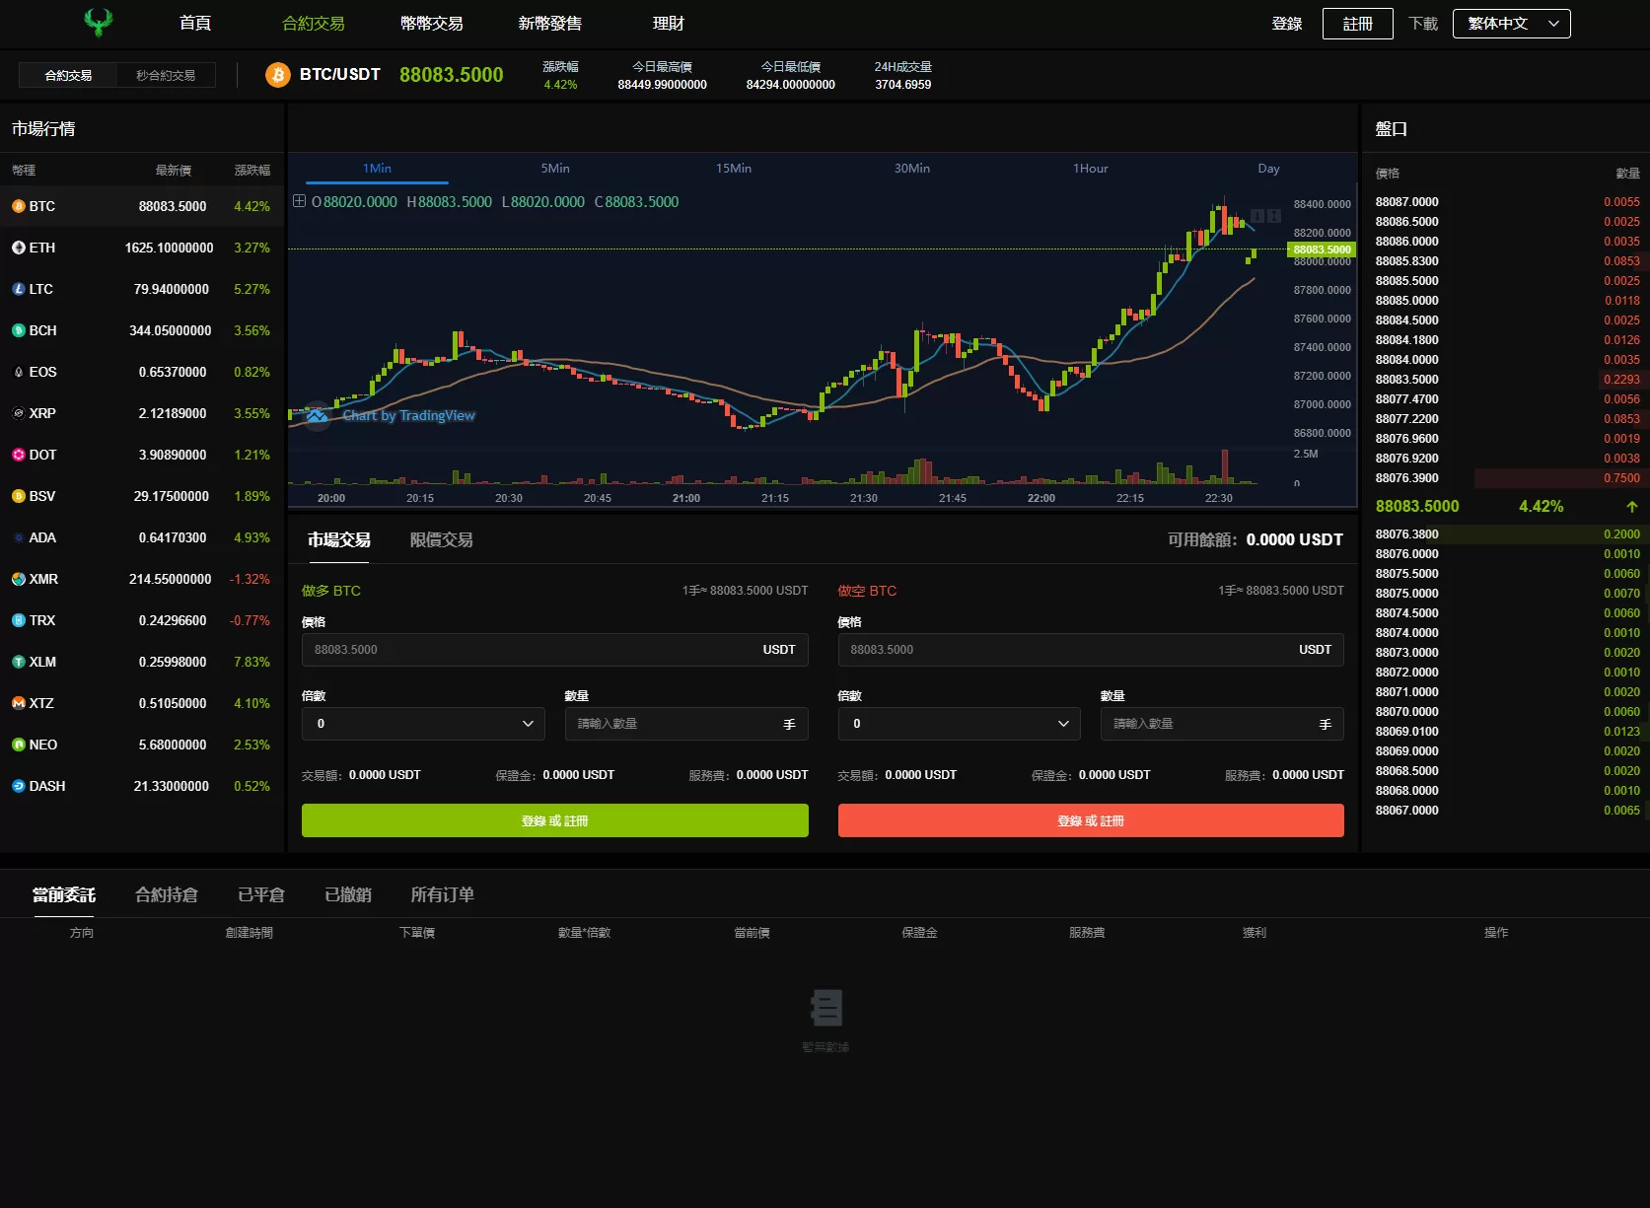Open the 倍數 dropdown under 做空 BTC
This screenshot has height=1208, width=1650.
959,724
